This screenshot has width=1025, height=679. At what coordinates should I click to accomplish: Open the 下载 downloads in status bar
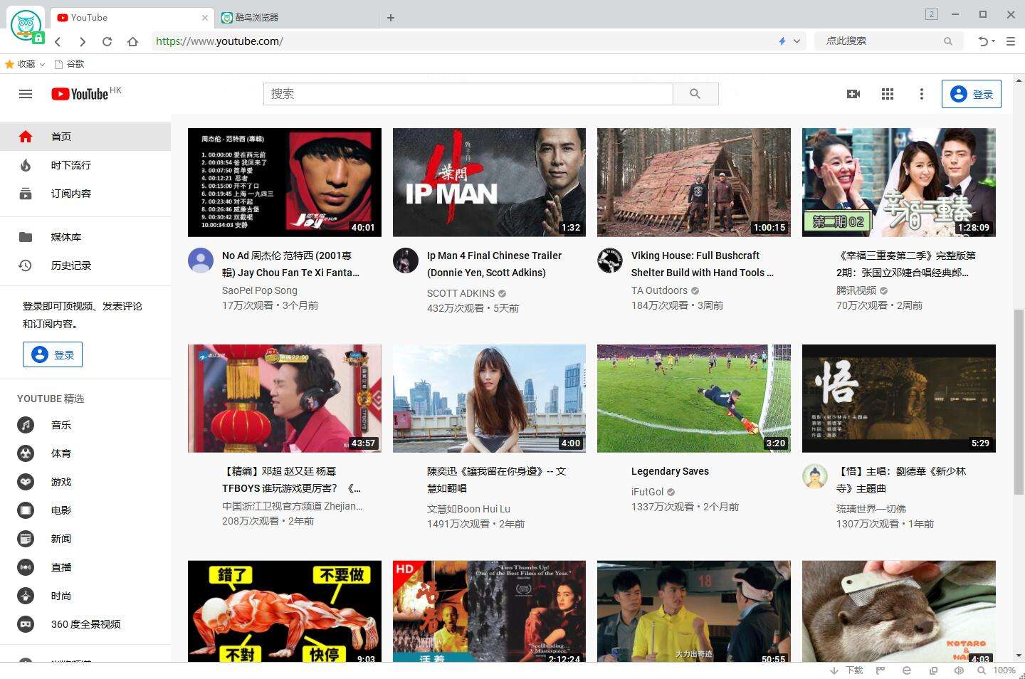846,670
